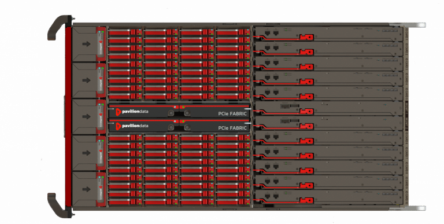Image resolution: width=444 pixels, height=224 pixels.
Task: Select the MGMT 1 label on right edge
Action: pos(406,109)
